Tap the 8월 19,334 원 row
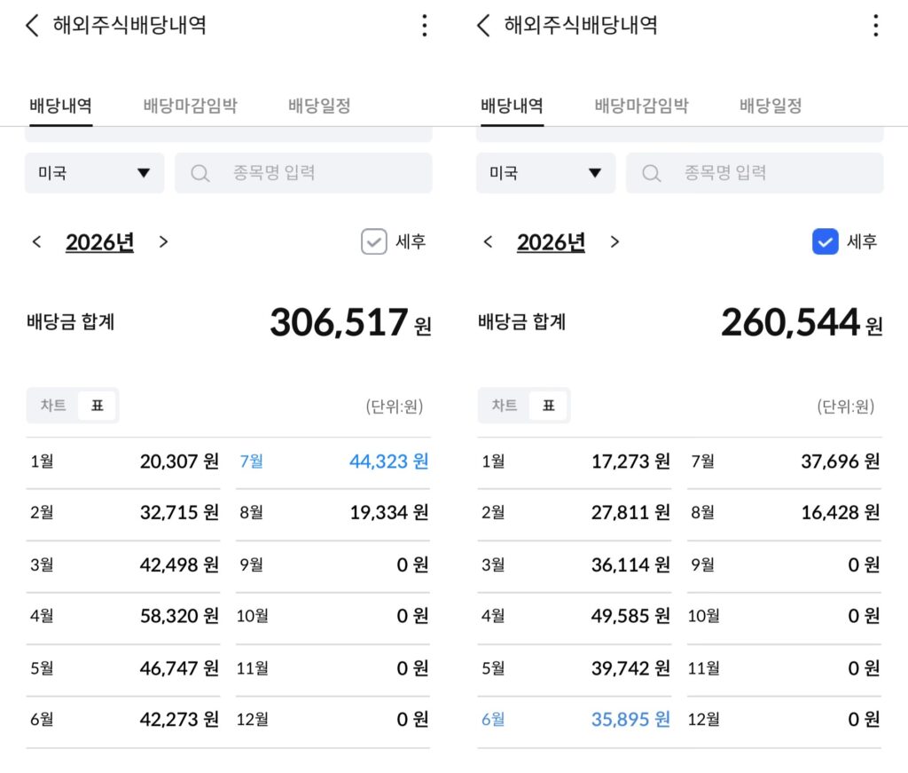This screenshot has width=908, height=773. pos(333,513)
